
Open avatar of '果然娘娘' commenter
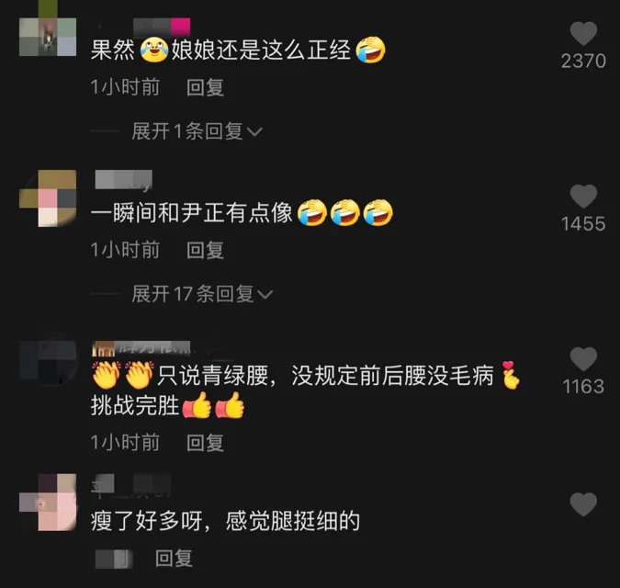pyautogui.click(x=48, y=37)
